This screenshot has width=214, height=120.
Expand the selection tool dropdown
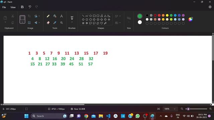pos(22,22)
